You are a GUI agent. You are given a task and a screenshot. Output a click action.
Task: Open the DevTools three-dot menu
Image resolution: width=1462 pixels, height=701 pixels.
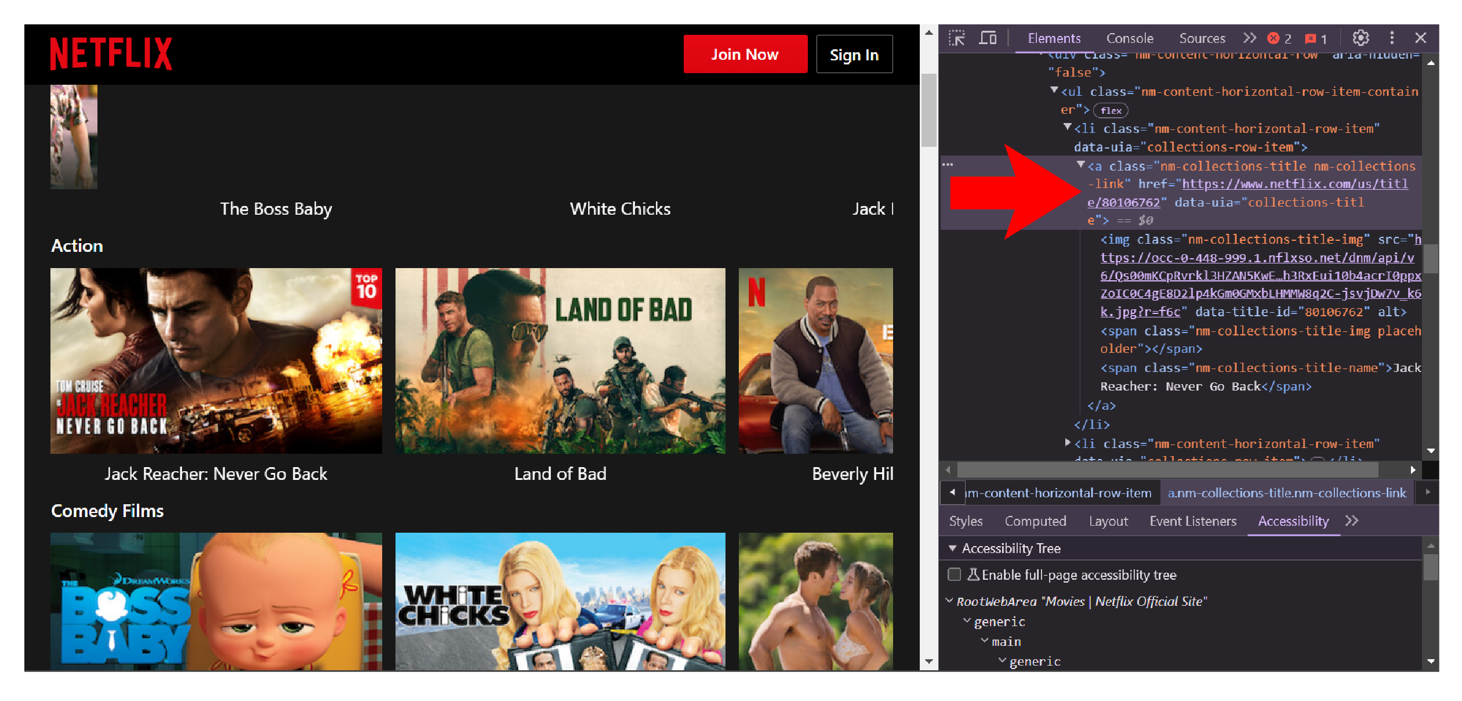pyautogui.click(x=1392, y=38)
